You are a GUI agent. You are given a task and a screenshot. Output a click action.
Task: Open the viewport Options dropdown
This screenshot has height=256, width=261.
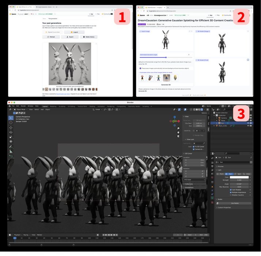click(x=205, y=113)
